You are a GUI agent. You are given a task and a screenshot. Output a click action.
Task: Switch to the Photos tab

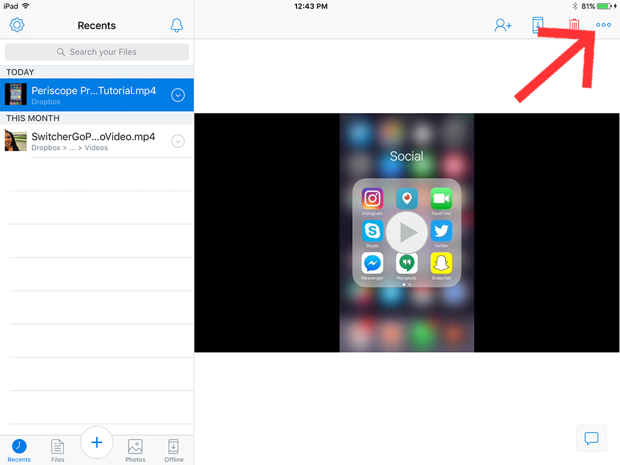[135, 450]
